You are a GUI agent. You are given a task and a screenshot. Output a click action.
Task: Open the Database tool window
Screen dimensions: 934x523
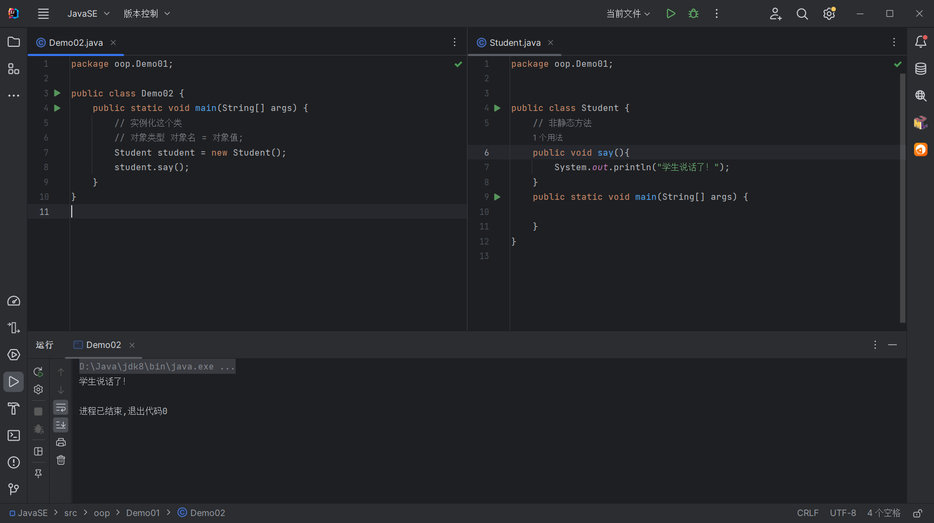point(921,68)
